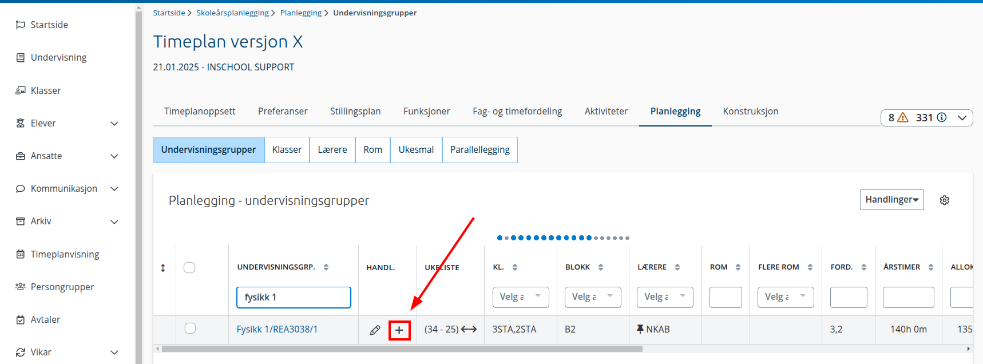This screenshot has height=364, width=983.
Task: Sort by KL. column arrows
Action: [x=515, y=267]
